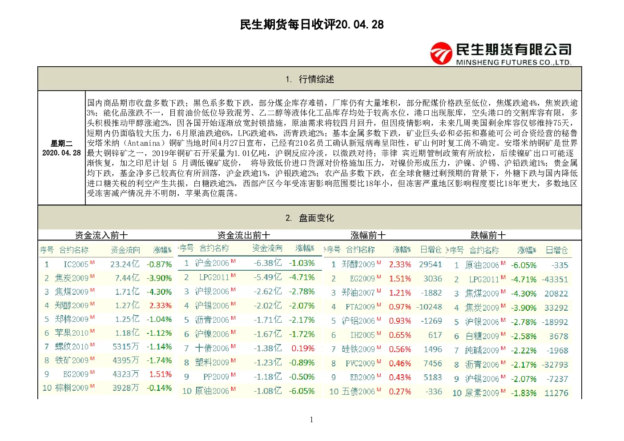
Task: Click the 5315万 inflow value
Action: [126, 346]
